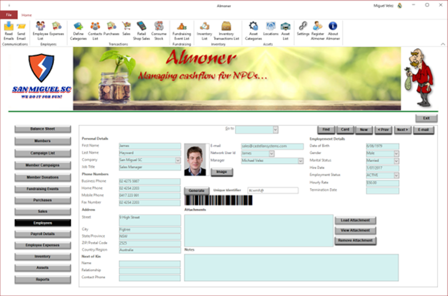Screen dimensions: 448x296
Task: Click the Card button
Action: pos(345,130)
